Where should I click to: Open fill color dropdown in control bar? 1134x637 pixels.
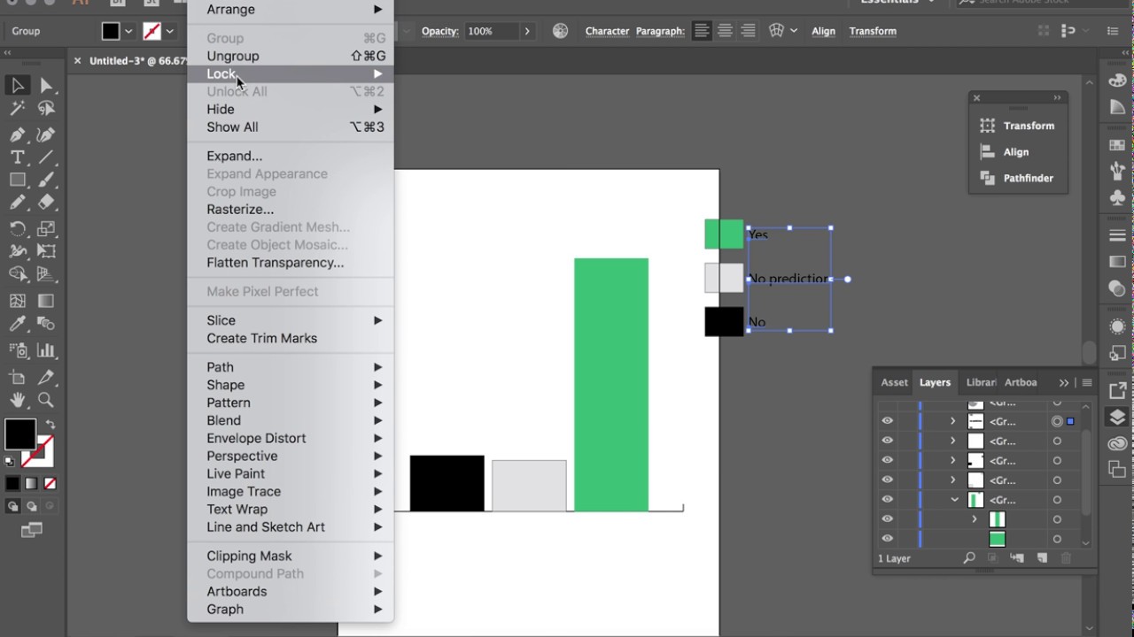coord(129,31)
